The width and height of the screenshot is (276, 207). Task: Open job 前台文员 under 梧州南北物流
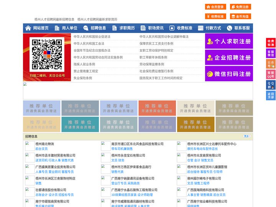(x=41, y=149)
